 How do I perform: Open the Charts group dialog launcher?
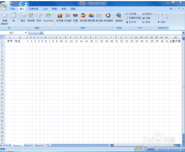113,28
